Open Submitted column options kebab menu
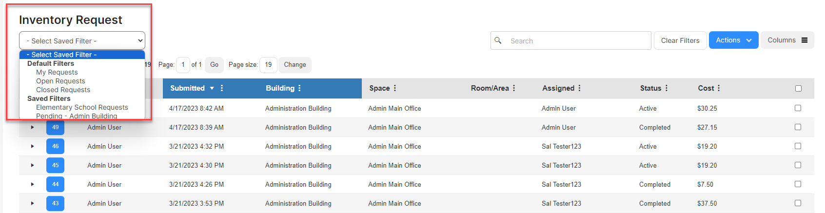This screenshot has width=825, height=213. click(x=222, y=88)
